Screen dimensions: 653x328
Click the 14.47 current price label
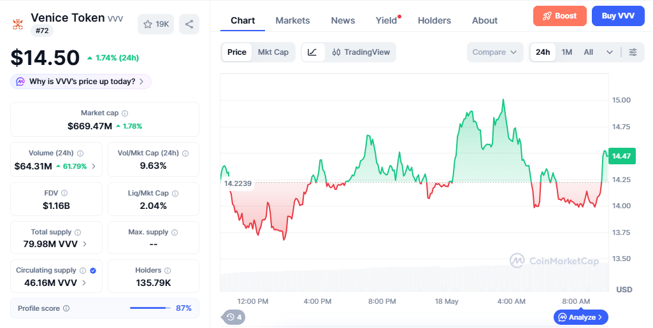622,156
